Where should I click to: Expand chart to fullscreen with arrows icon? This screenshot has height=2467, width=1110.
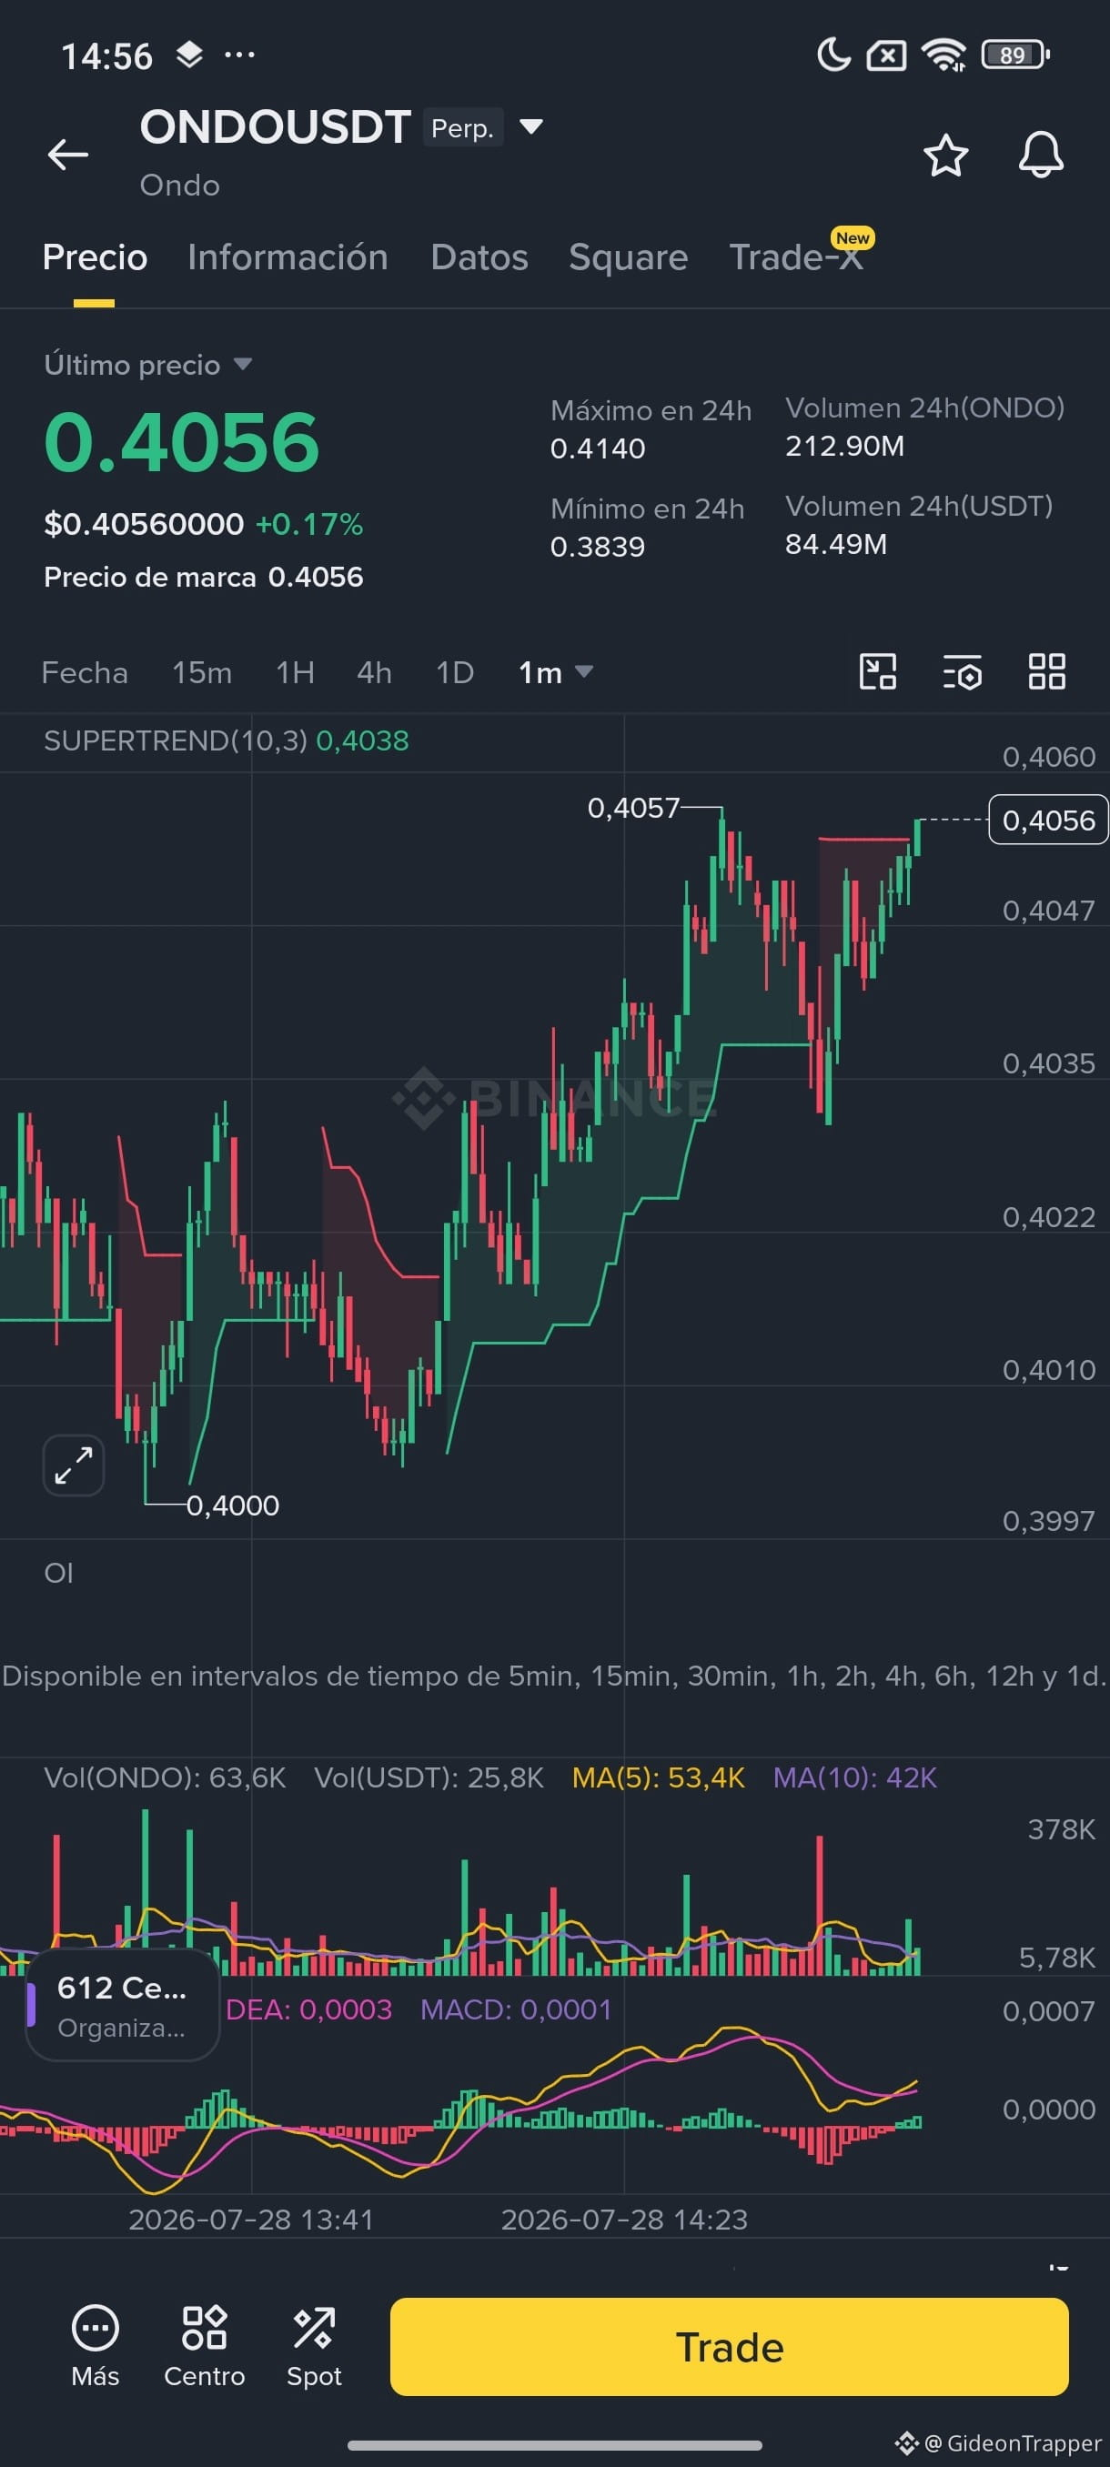point(74,1465)
